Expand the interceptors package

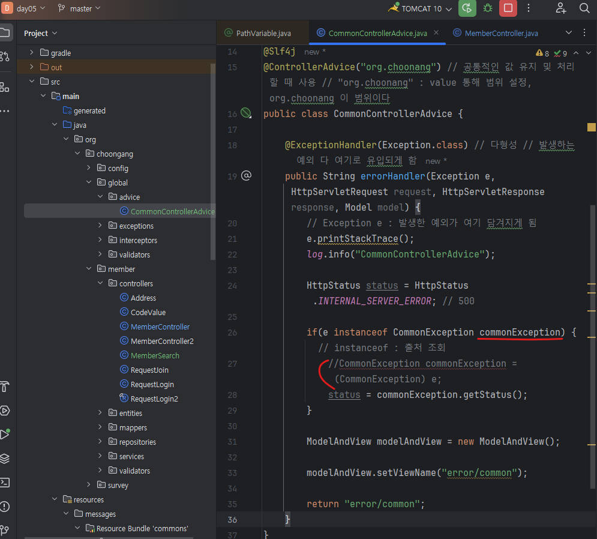pos(100,240)
